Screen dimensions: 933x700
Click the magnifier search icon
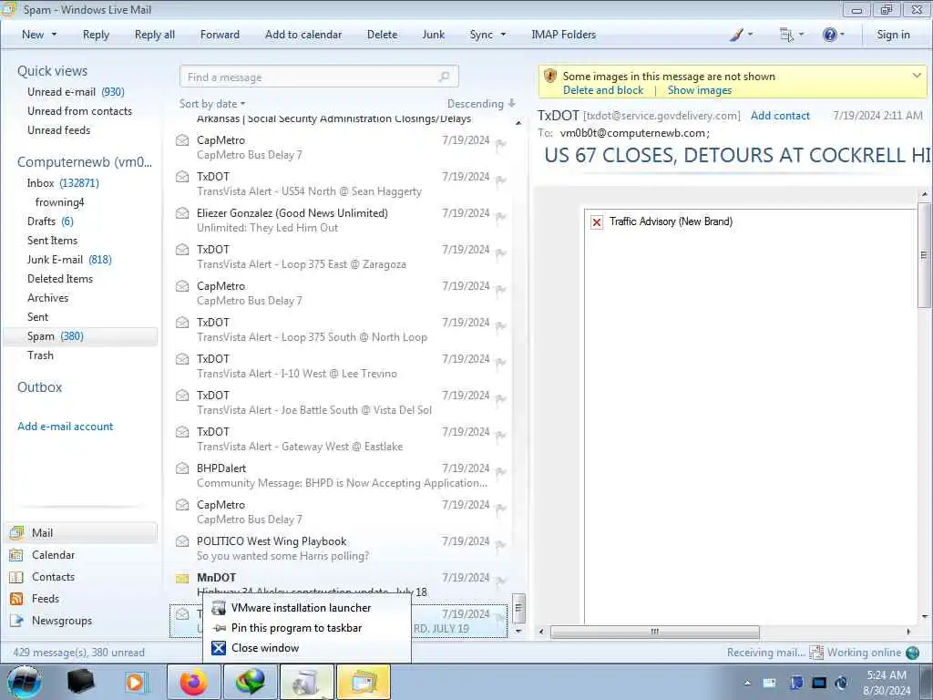[x=444, y=77]
